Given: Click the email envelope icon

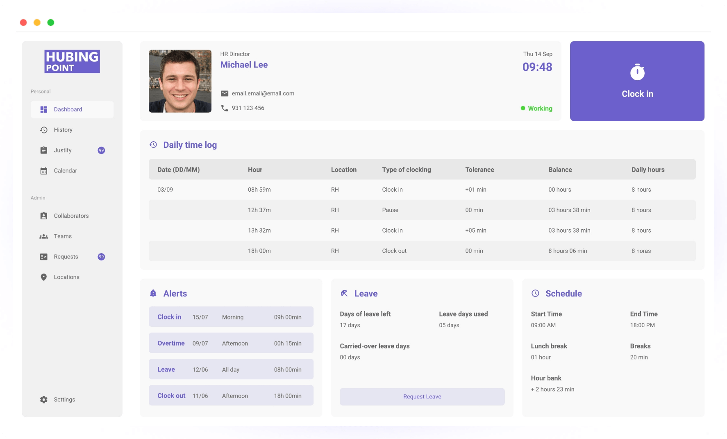Looking at the screenshot, I should [x=225, y=93].
